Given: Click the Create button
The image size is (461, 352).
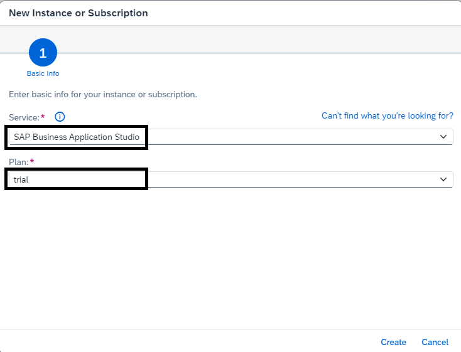Looking at the screenshot, I should (393, 342).
